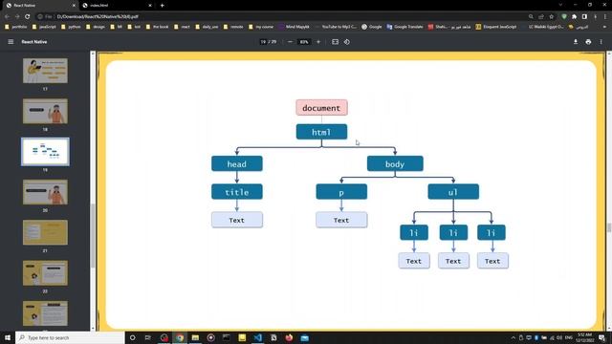Viewport: 612px width, 344px height.
Task: Open the design bookmarks folder
Action: (96, 27)
